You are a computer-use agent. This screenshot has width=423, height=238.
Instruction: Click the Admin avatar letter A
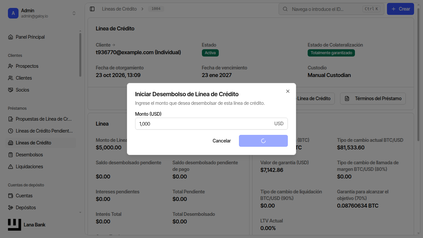pos(13,13)
